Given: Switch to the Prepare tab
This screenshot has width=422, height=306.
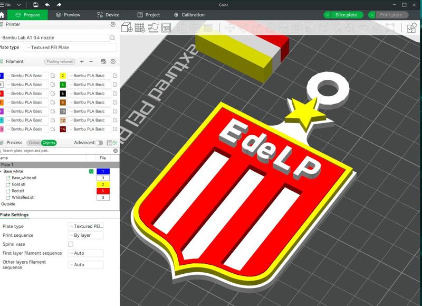Looking at the screenshot, I should coord(27,15).
